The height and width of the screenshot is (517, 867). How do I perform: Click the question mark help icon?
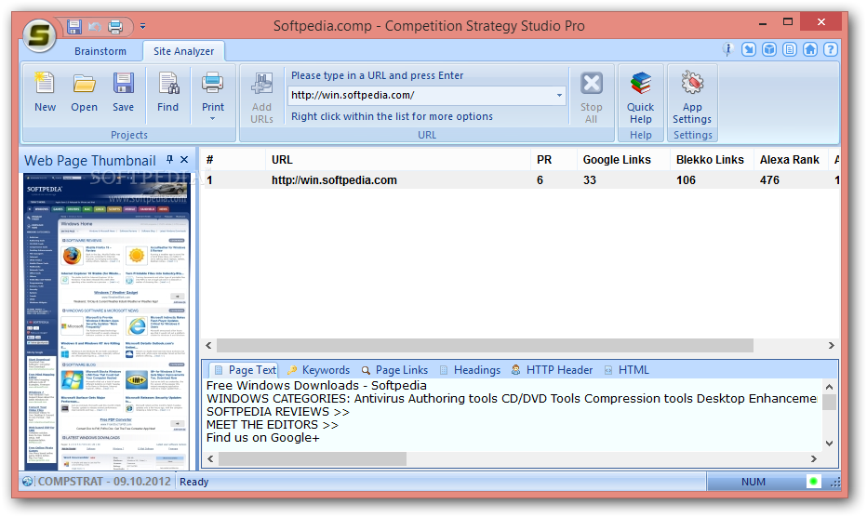831,49
